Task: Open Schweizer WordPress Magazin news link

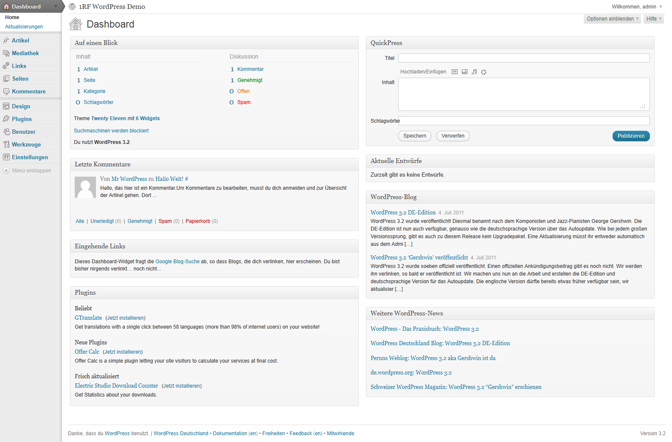Action: (x=456, y=387)
